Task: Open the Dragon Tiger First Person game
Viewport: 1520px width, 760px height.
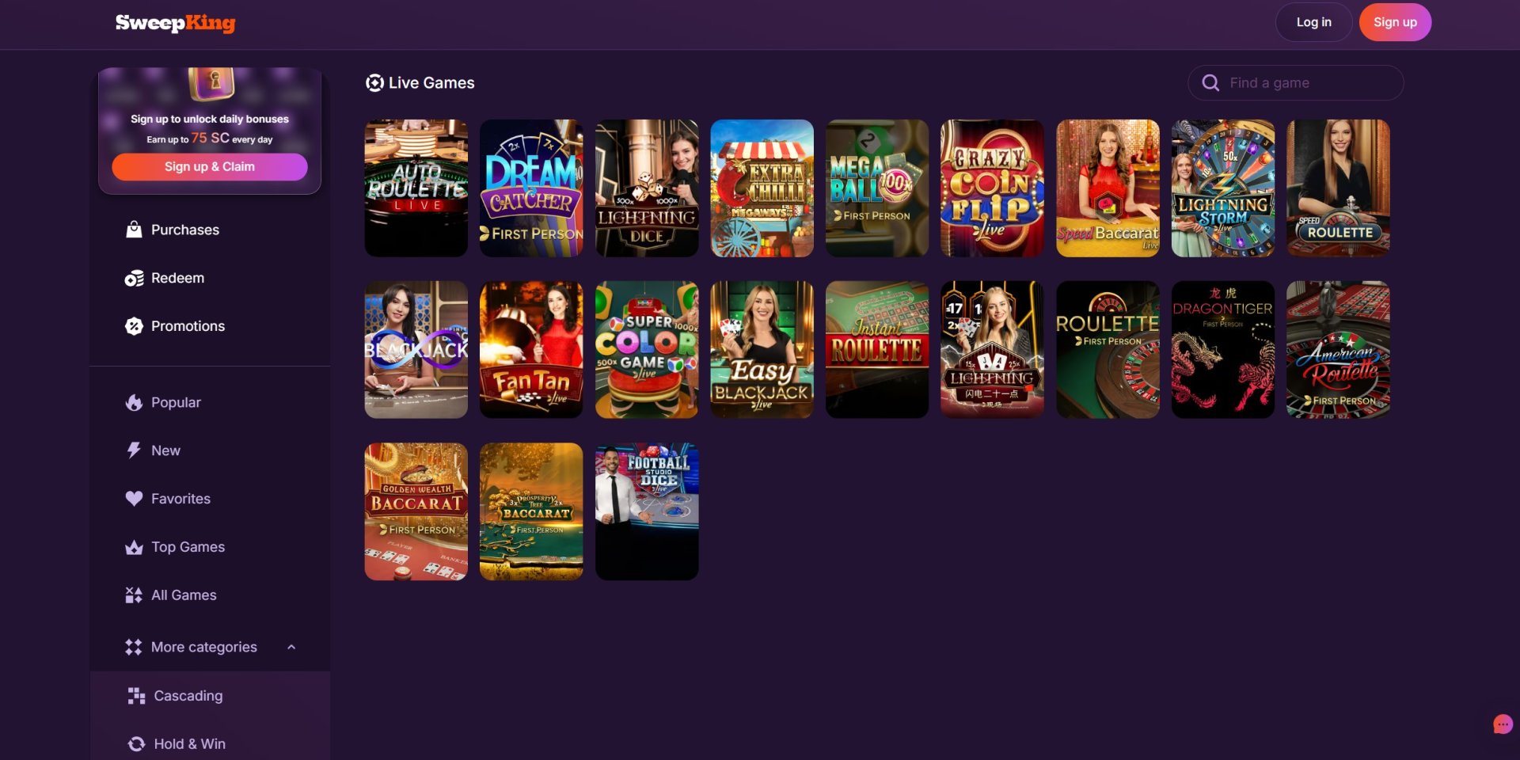Action: [1223, 350]
